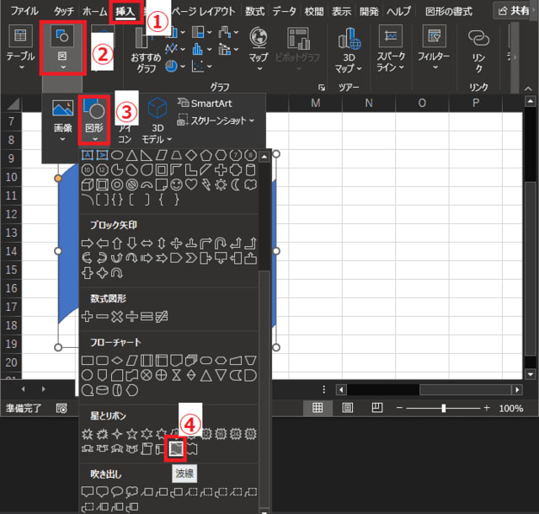Insert the smiley face shape
Screen dimensions: 539x514
[176, 185]
